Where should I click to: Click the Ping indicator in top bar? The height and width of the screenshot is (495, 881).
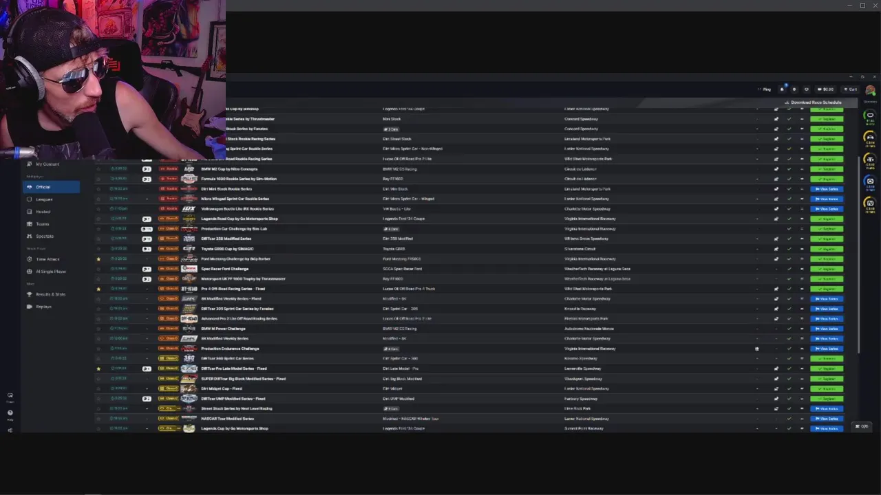coord(764,89)
